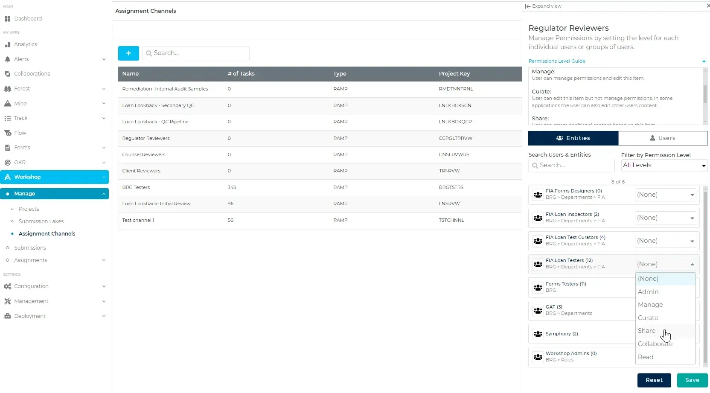
Task: Open permission dropdown for FIA Loan Inspectors
Action: click(x=666, y=218)
